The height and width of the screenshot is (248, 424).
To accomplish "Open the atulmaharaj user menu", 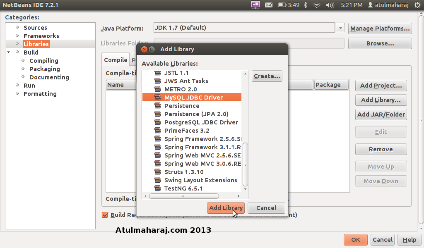I will tap(388, 5).
